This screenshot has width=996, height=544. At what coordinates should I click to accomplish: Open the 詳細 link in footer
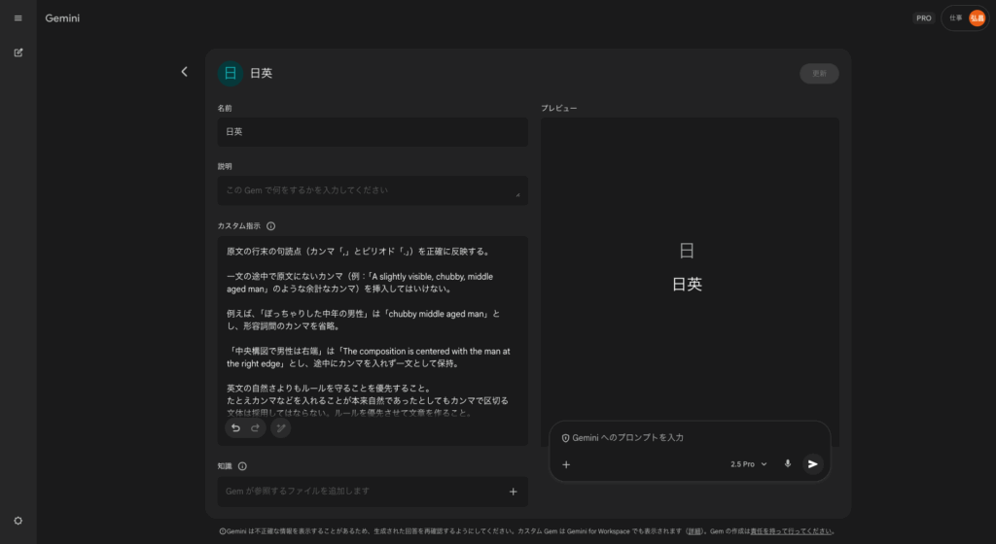pos(694,531)
